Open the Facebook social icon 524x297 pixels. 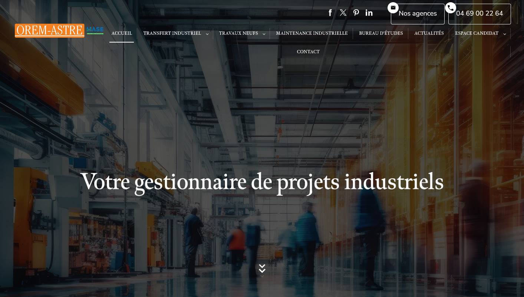330,13
